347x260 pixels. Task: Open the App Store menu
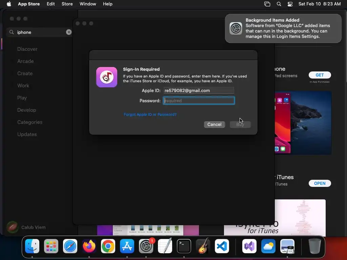[29, 4]
